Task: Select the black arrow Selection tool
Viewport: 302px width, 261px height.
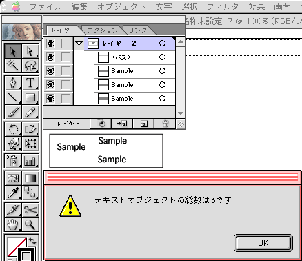Action: [x=13, y=51]
